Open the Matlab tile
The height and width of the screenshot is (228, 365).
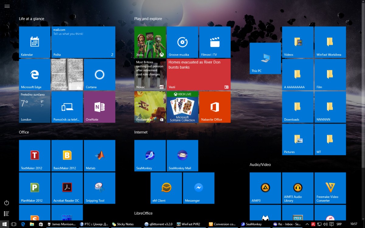[x=99, y=156]
